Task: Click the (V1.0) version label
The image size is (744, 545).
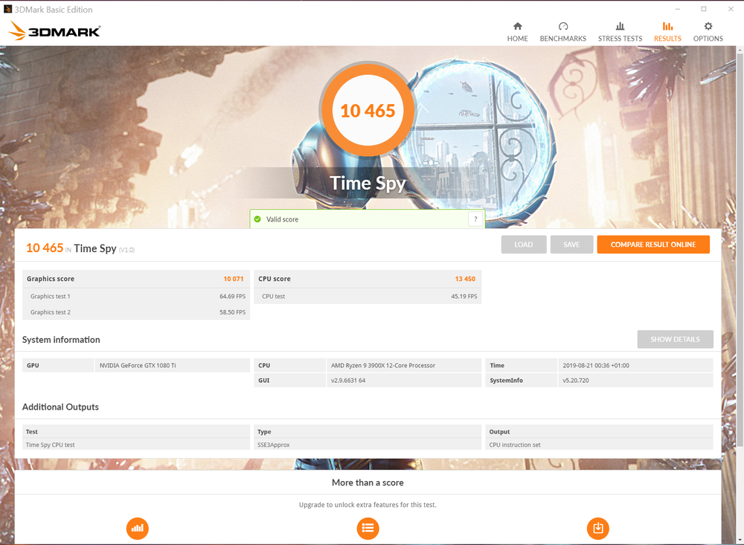Action: coord(126,250)
